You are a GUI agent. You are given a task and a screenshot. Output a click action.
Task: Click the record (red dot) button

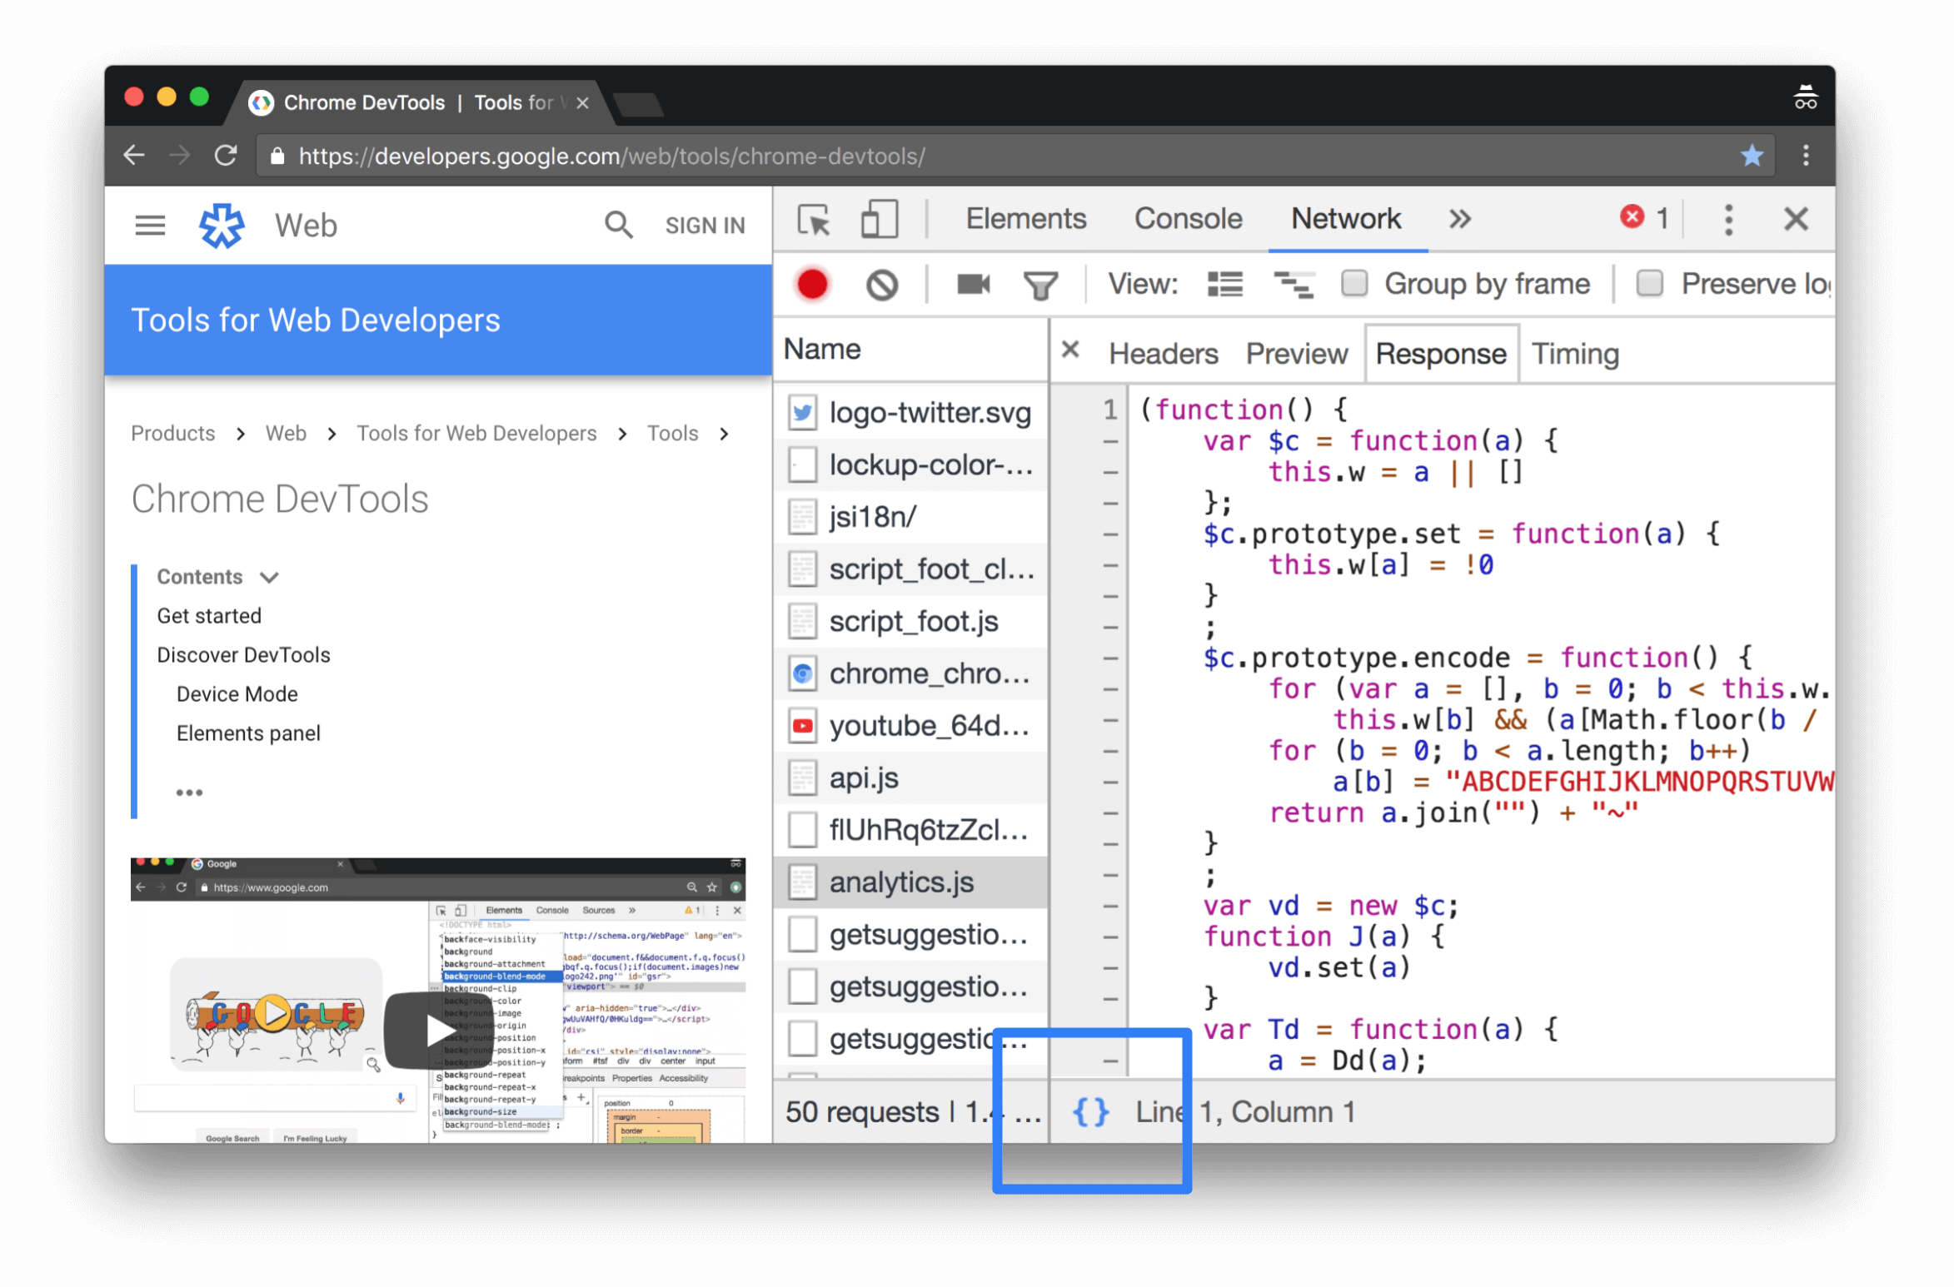(x=815, y=281)
